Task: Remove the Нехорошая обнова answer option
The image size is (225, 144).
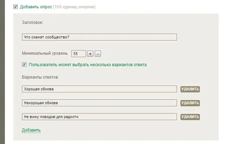Action: [x=190, y=103]
